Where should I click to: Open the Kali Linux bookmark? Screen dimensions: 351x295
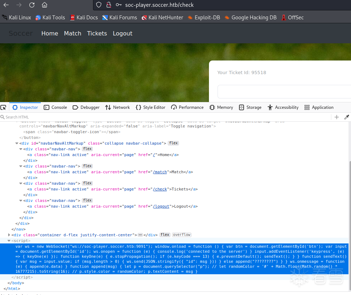pos(16,18)
